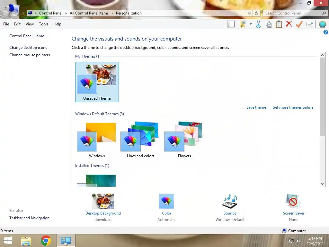This screenshot has height=247, width=329.
Task: Go to Control Panel Home
Action: [x=27, y=36]
